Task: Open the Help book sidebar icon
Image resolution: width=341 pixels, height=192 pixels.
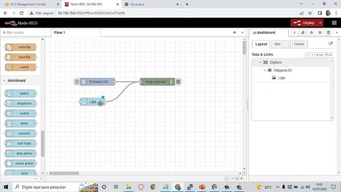Action: (303, 33)
